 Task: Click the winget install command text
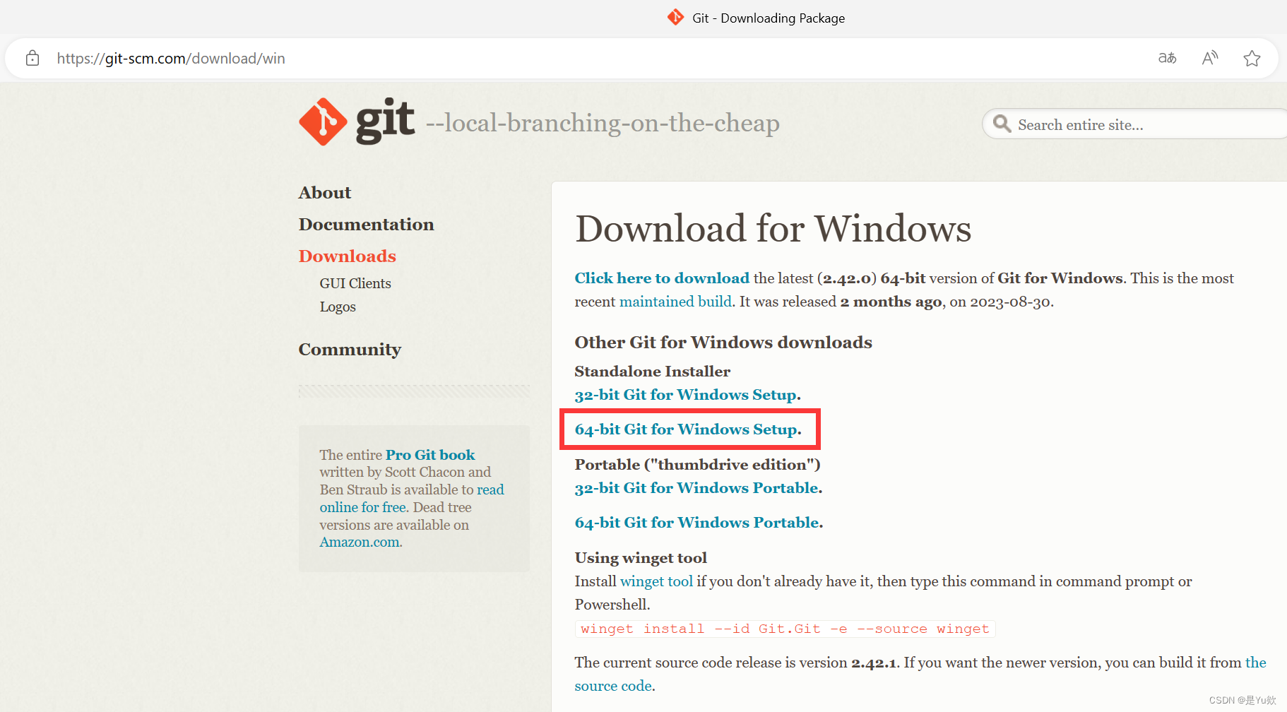(x=785, y=629)
